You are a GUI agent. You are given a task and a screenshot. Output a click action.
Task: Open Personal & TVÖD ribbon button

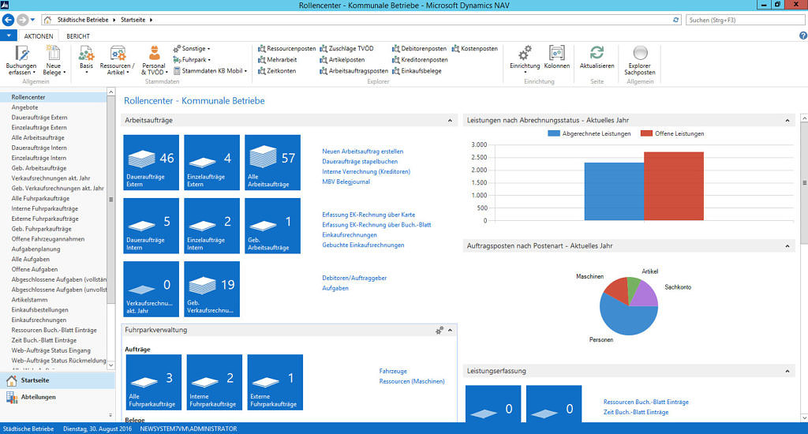[x=154, y=60]
